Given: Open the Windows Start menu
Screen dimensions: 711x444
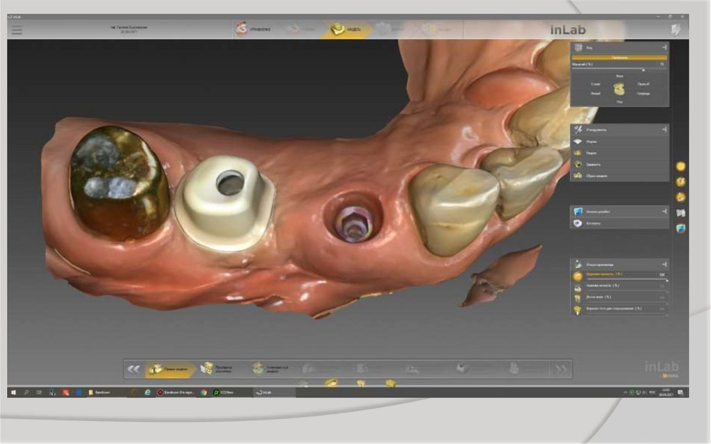Looking at the screenshot, I should 14,393.
